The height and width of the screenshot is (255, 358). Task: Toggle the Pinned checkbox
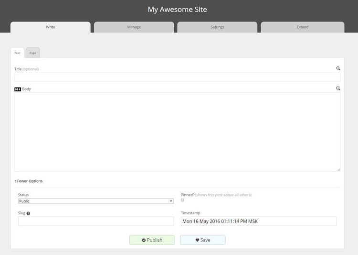pyautogui.click(x=182, y=200)
